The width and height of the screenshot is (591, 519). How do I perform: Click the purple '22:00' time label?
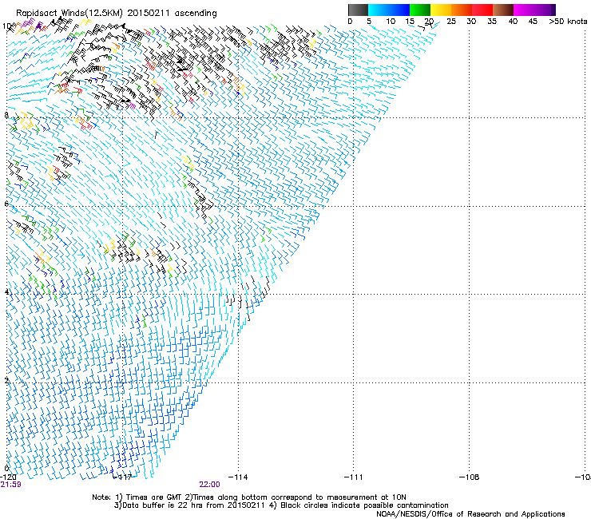point(209,485)
